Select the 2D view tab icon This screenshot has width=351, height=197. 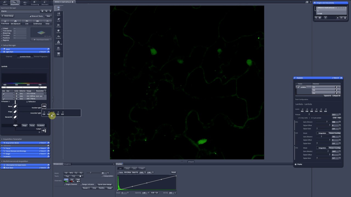(x=58, y=8)
